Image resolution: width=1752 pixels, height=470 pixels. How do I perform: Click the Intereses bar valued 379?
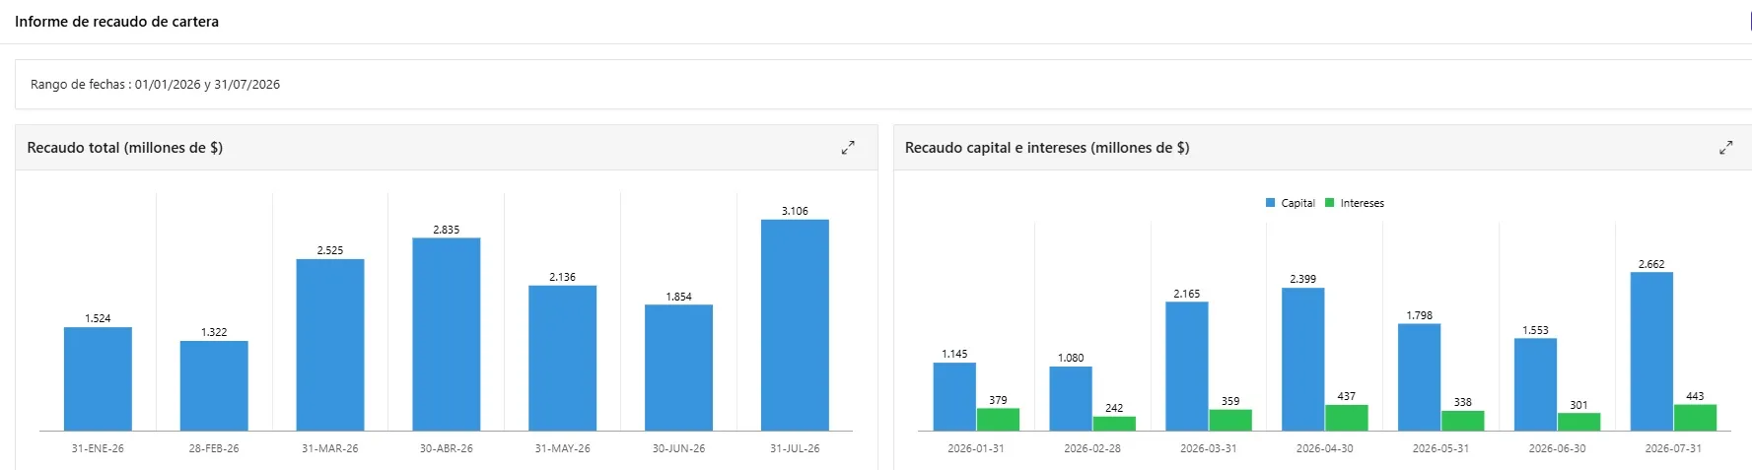coord(998,420)
